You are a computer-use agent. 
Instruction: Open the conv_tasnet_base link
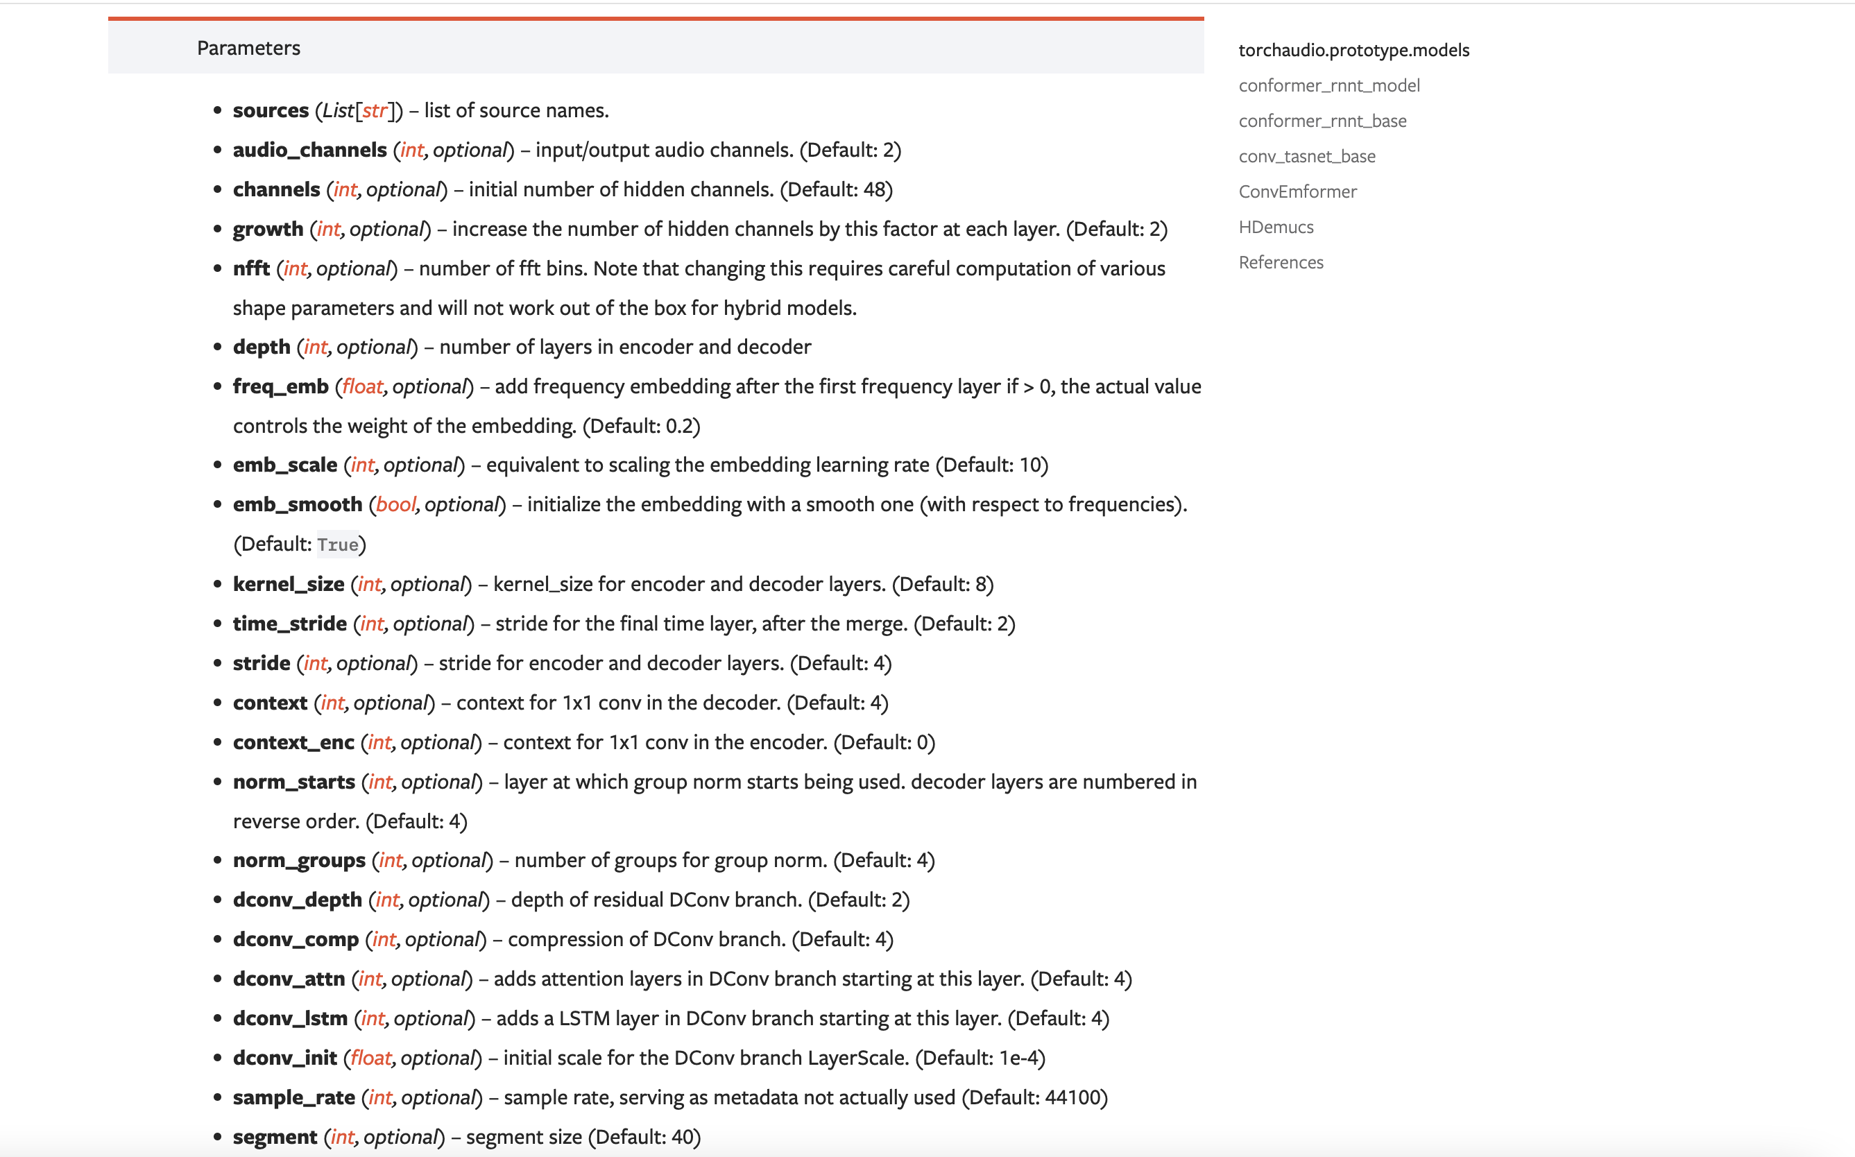click(1306, 155)
